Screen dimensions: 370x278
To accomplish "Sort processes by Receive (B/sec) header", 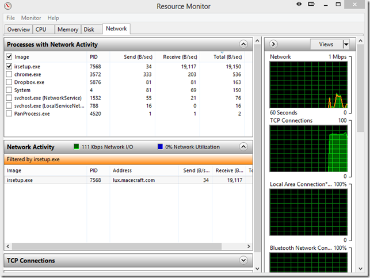I will point(177,57).
